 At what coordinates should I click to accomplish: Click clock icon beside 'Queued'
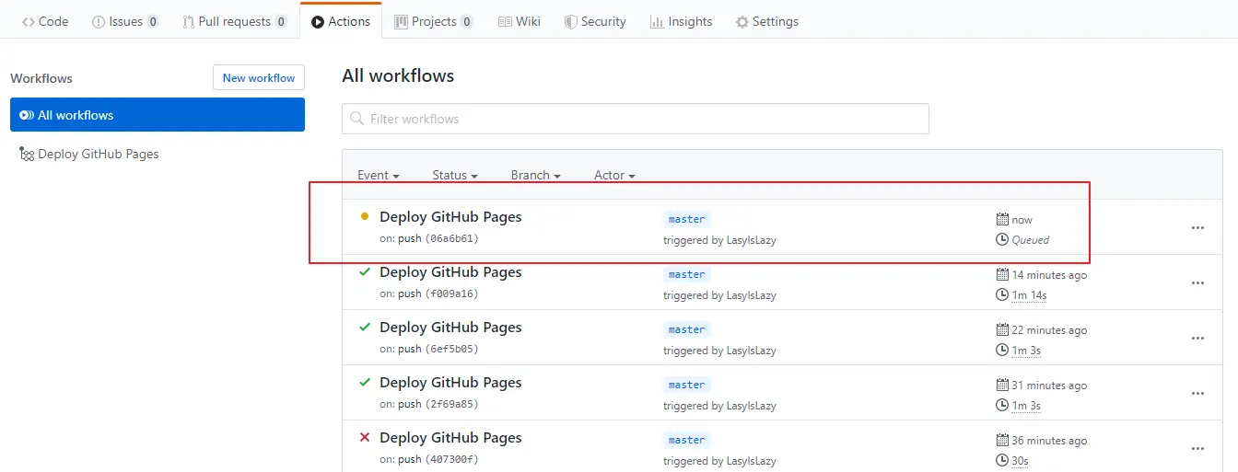point(1003,240)
